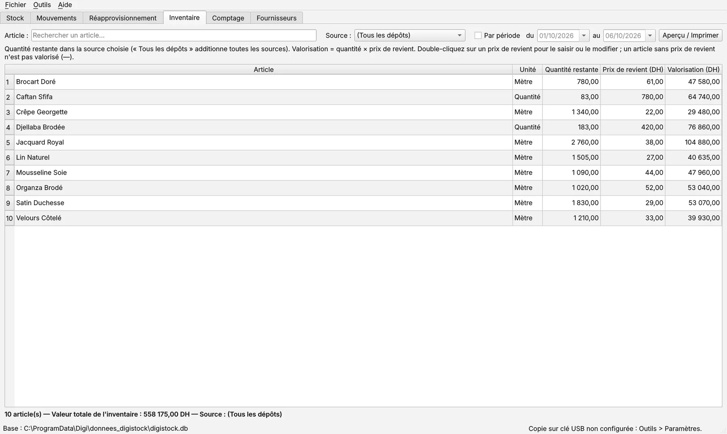The width and height of the screenshot is (727, 434).
Task: Open the Fichier menu
Action: point(15,5)
